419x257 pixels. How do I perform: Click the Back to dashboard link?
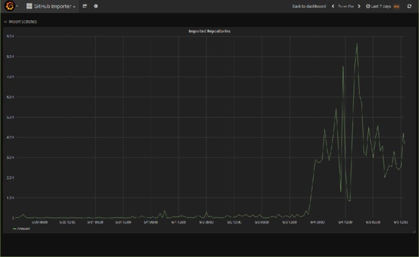[309, 6]
